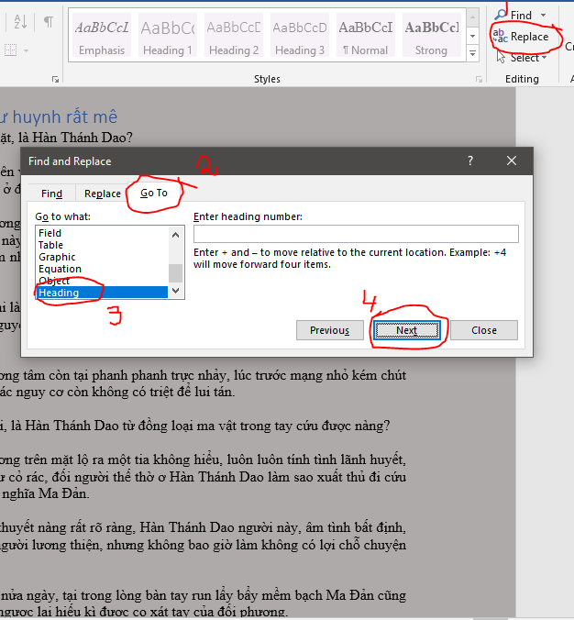Apply the Strong style
The image size is (574, 620).
click(431, 36)
